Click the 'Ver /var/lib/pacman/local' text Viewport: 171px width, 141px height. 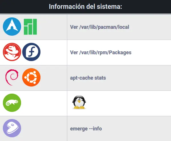[x=99, y=27]
